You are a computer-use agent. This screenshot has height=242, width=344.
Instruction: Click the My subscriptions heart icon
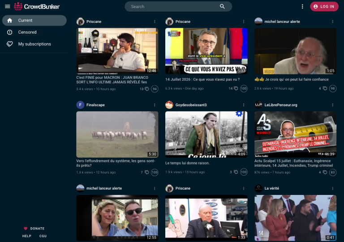10,44
